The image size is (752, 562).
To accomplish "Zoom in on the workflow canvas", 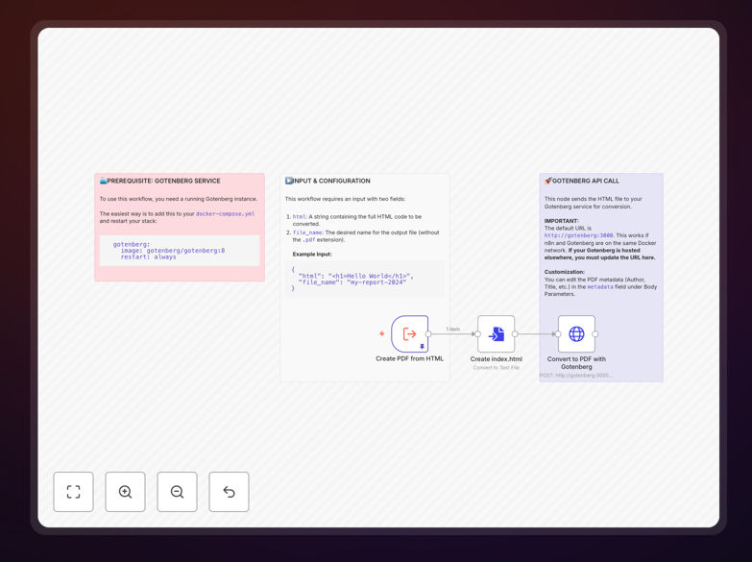I will coord(125,492).
